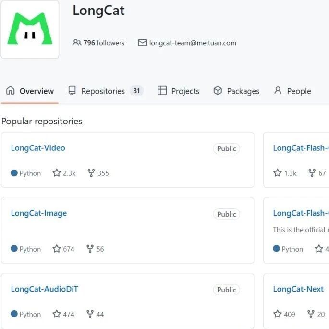Viewport: 329px width, 329px height.
Task: Click the fork icon showing 56
Action: coord(90,249)
